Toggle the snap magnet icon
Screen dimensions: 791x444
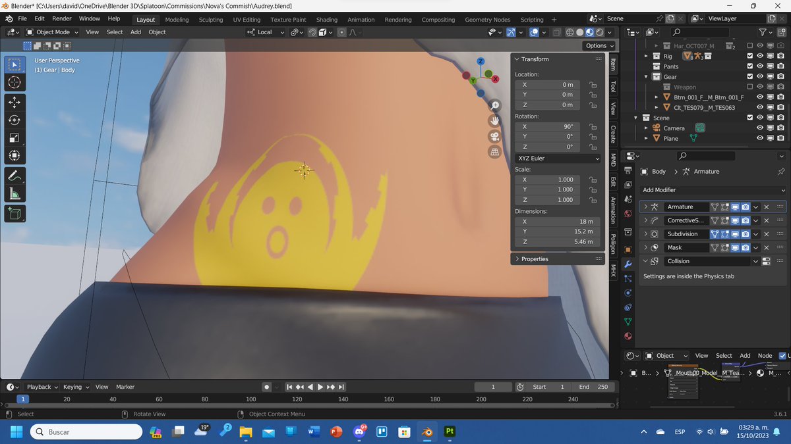312,32
